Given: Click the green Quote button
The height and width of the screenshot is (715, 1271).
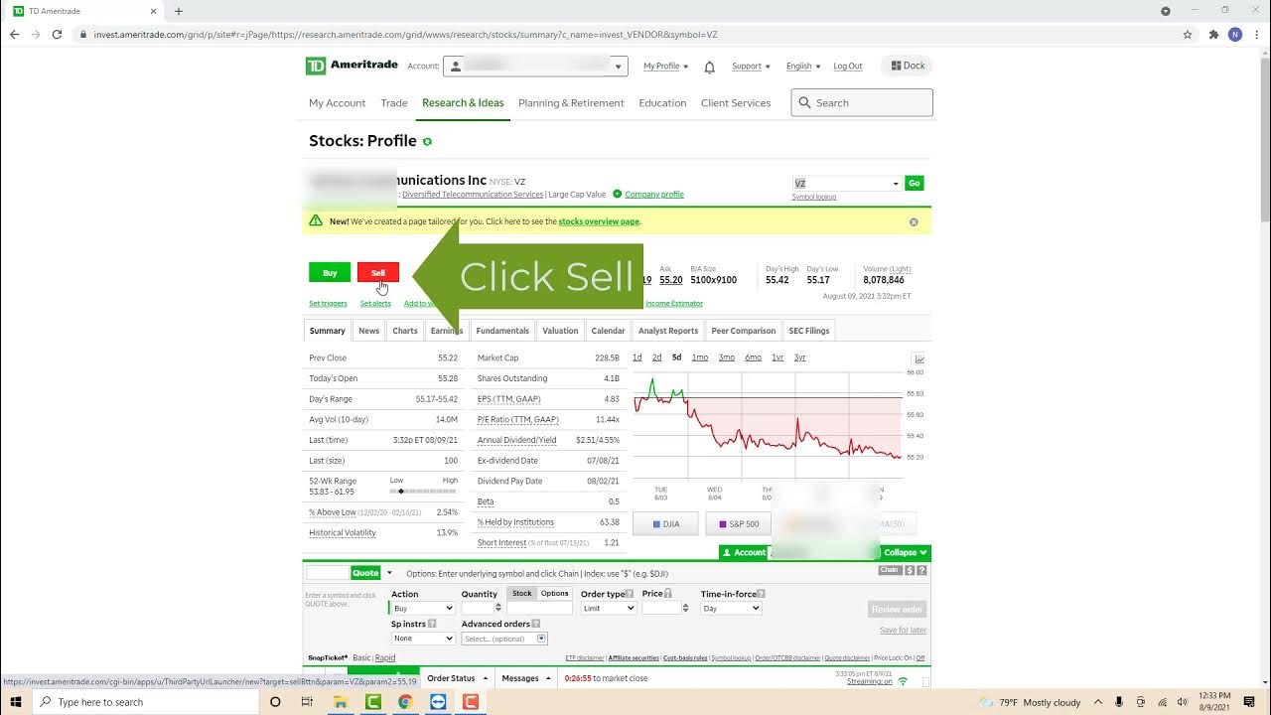Looking at the screenshot, I should tap(365, 573).
